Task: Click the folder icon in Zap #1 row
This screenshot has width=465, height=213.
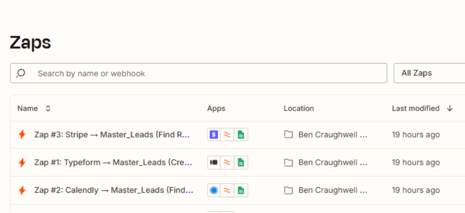Action: click(x=288, y=162)
